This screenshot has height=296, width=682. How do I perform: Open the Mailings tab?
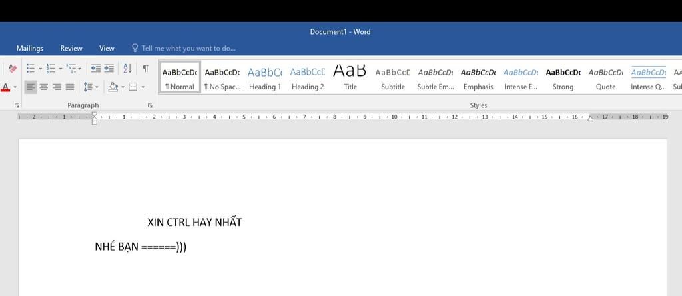[x=29, y=48]
